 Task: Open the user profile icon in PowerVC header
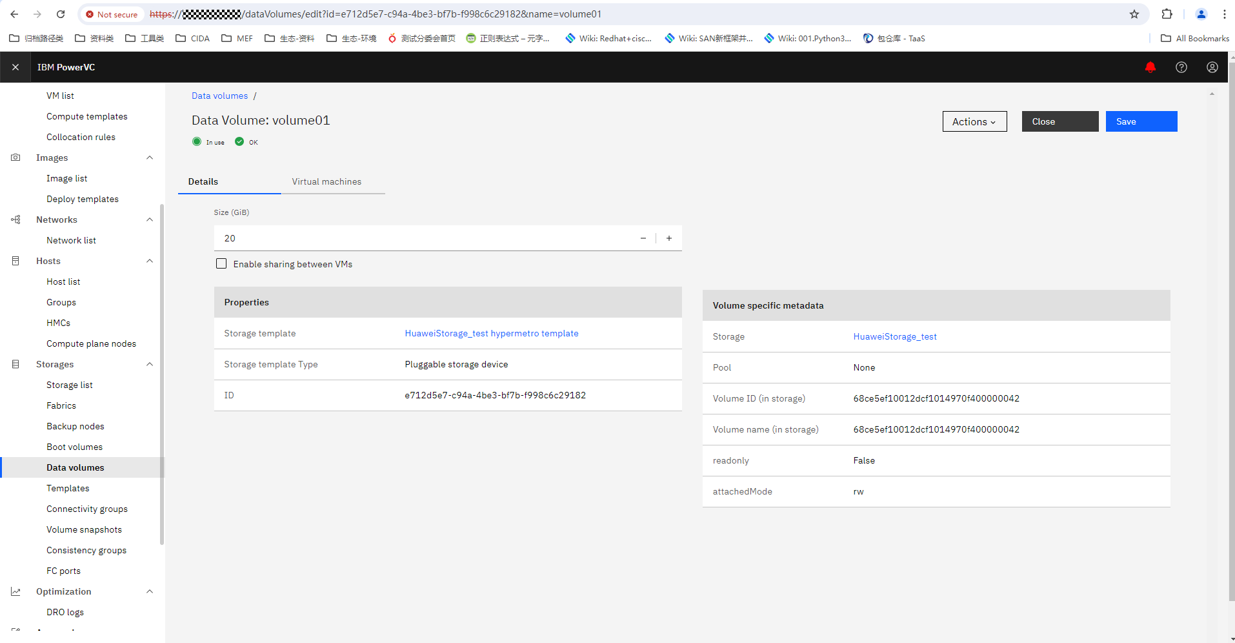1212,67
